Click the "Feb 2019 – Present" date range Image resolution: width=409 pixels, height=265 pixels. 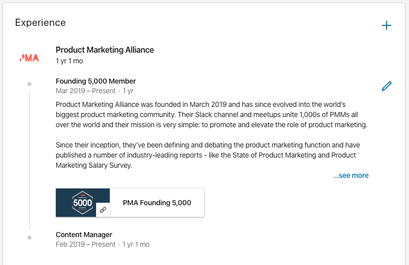tap(85, 244)
